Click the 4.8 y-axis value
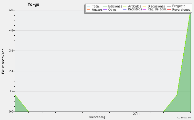Screen dimensions: 194x120 11,30
